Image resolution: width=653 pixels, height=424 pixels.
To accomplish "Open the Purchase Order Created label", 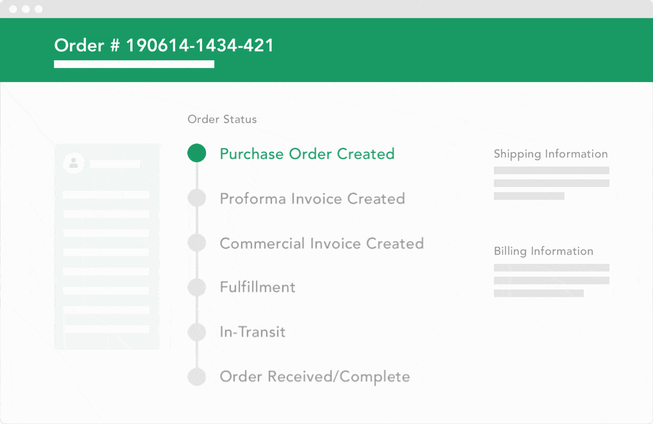I will click(x=307, y=154).
